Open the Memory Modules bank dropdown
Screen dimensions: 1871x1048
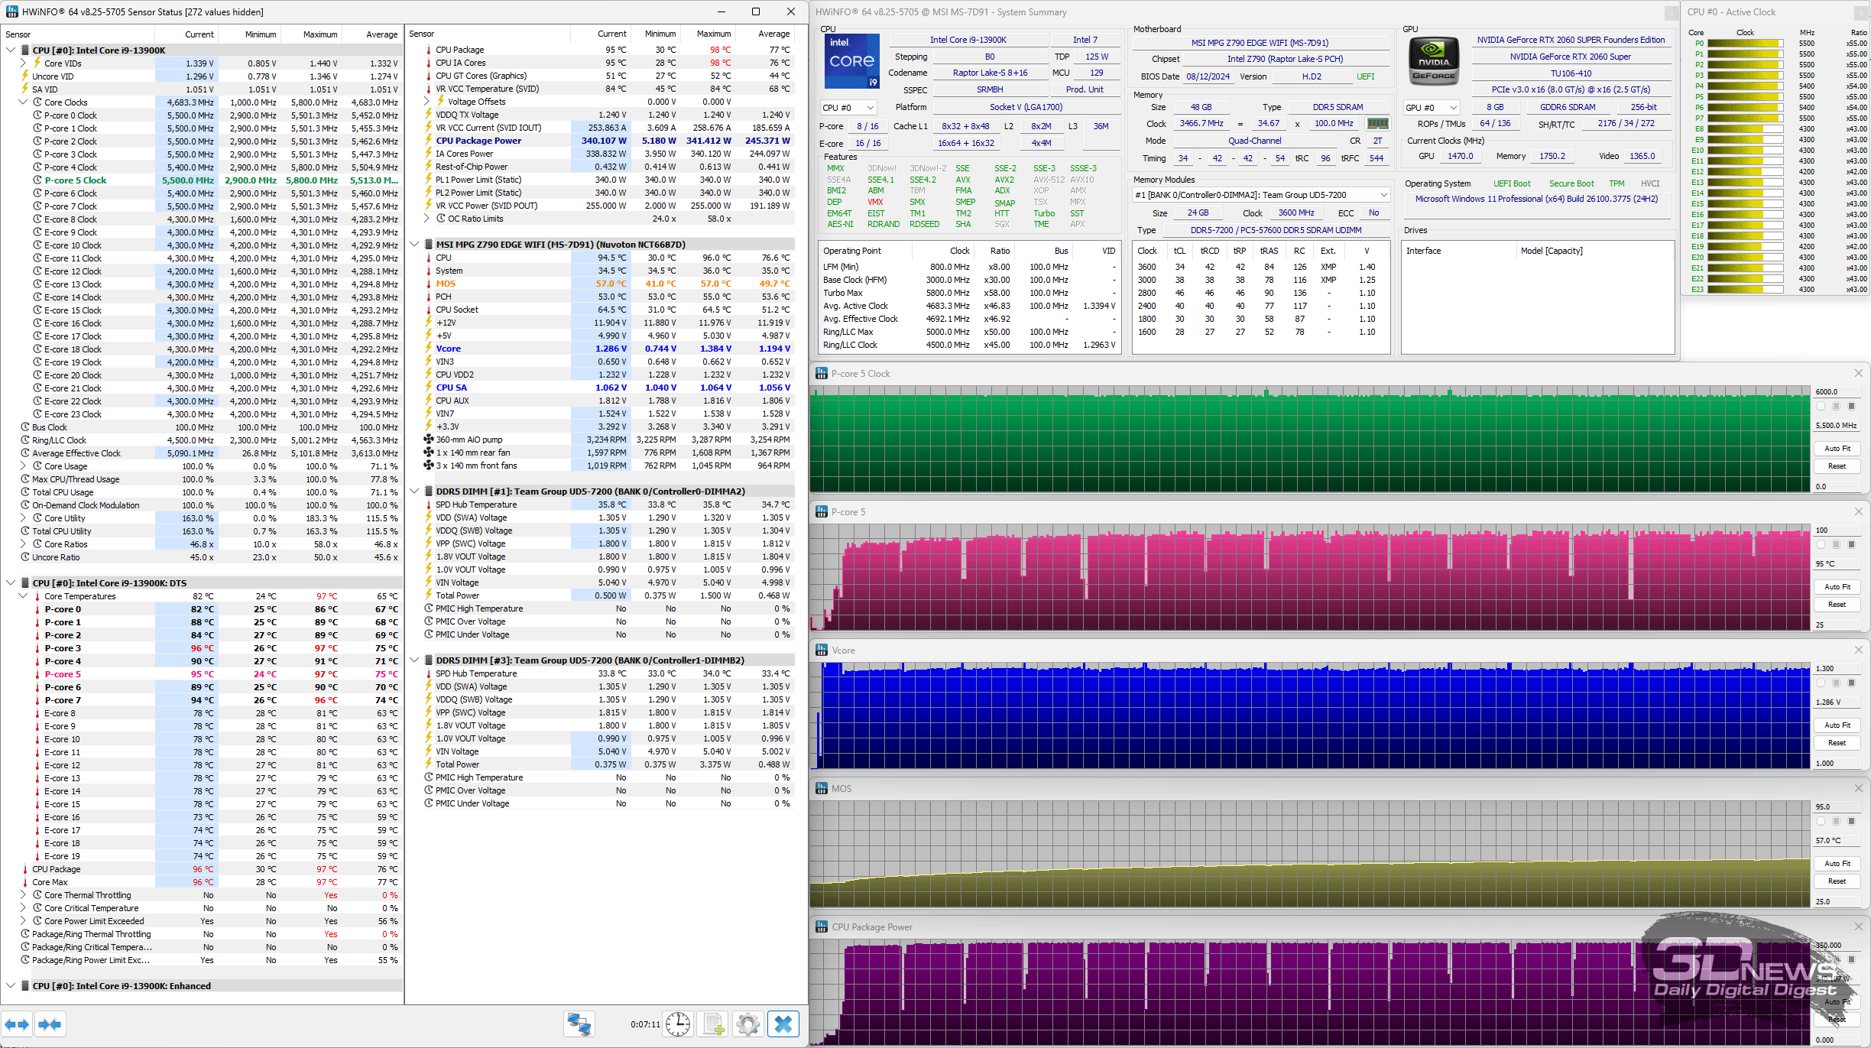coord(1260,195)
